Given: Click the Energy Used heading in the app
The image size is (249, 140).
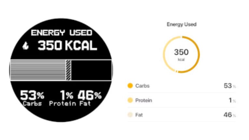Looking at the screenshot, I should click(x=182, y=24).
